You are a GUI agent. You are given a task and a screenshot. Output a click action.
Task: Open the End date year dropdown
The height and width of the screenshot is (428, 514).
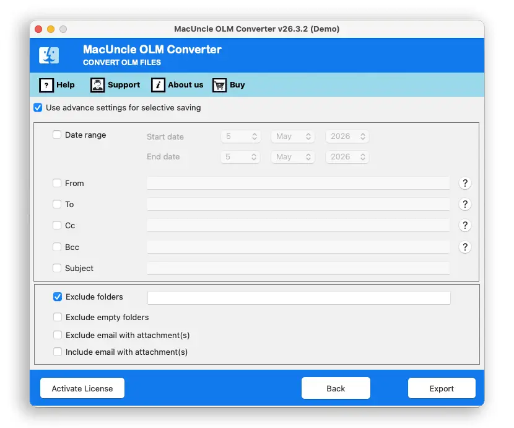coord(347,157)
